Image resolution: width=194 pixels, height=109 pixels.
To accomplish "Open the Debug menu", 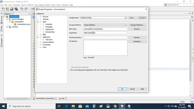I will (x=42, y=5).
